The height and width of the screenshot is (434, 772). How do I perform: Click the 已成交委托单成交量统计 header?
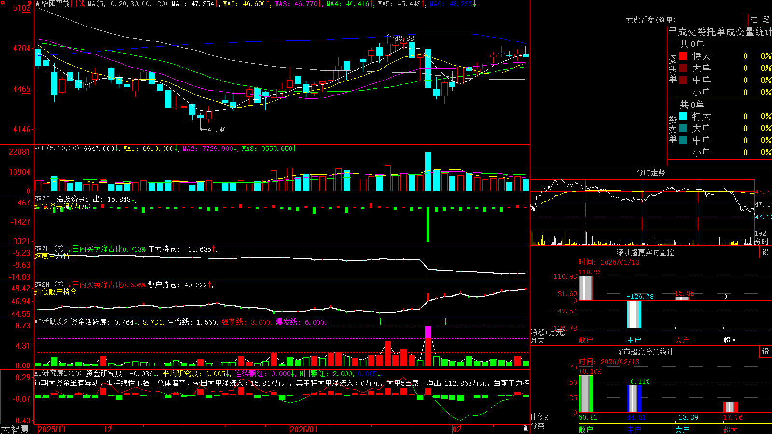[x=720, y=32]
